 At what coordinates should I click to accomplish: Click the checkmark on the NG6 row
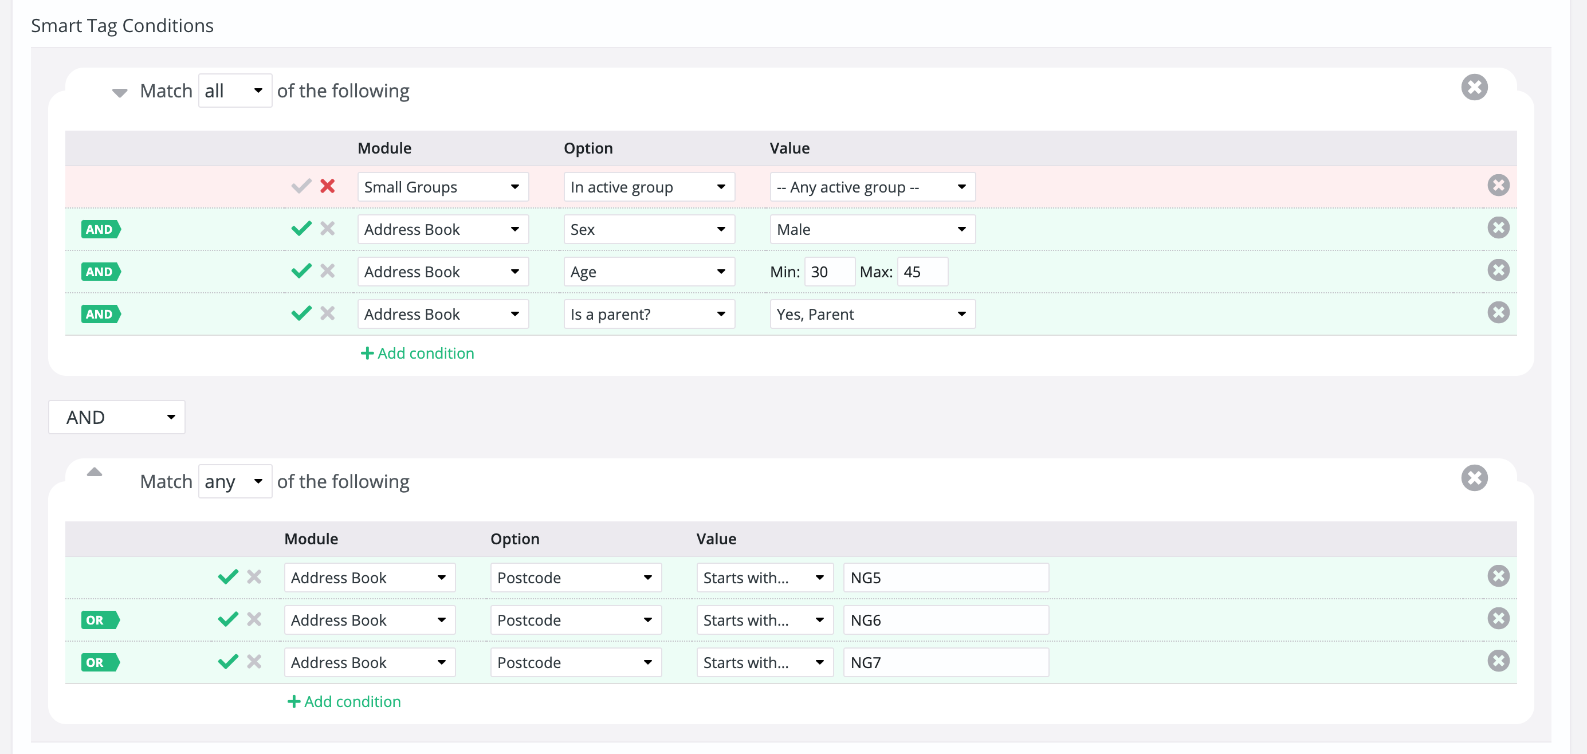click(227, 618)
